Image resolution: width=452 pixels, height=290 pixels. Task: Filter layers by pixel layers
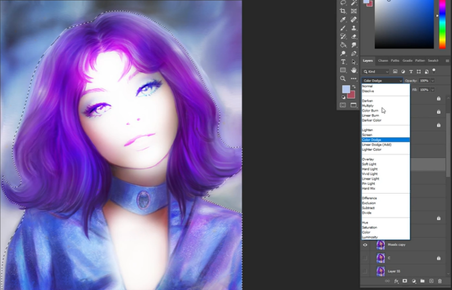point(395,71)
